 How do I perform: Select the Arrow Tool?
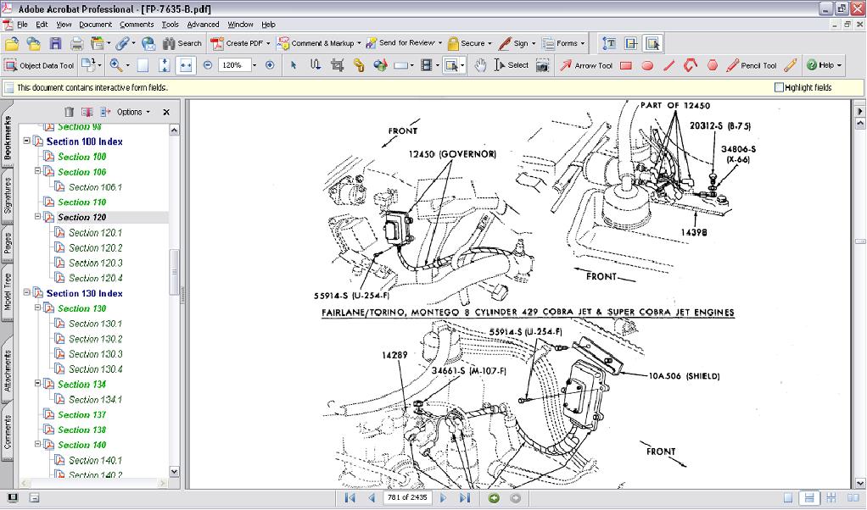586,65
